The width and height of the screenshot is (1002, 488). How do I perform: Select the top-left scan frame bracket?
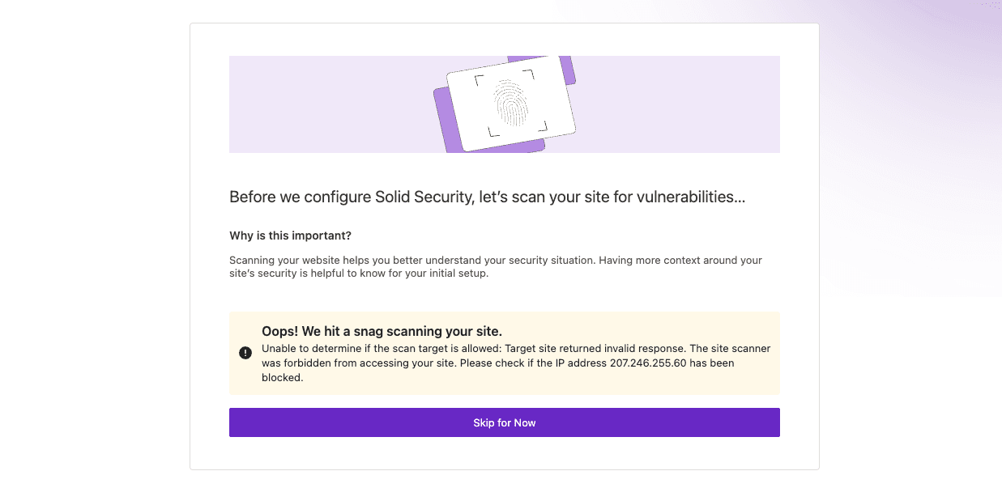(x=480, y=79)
